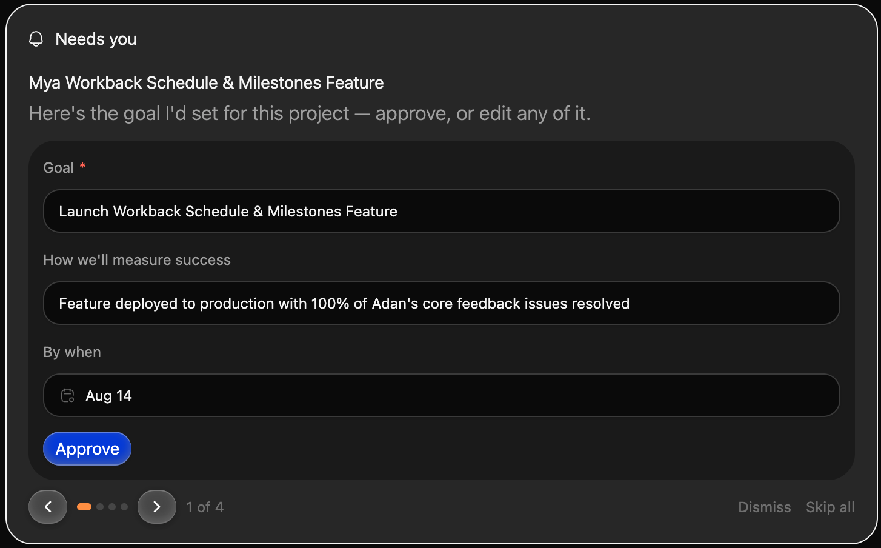Edit the Goal text field
Image resolution: width=881 pixels, height=548 pixels.
(442, 211)
